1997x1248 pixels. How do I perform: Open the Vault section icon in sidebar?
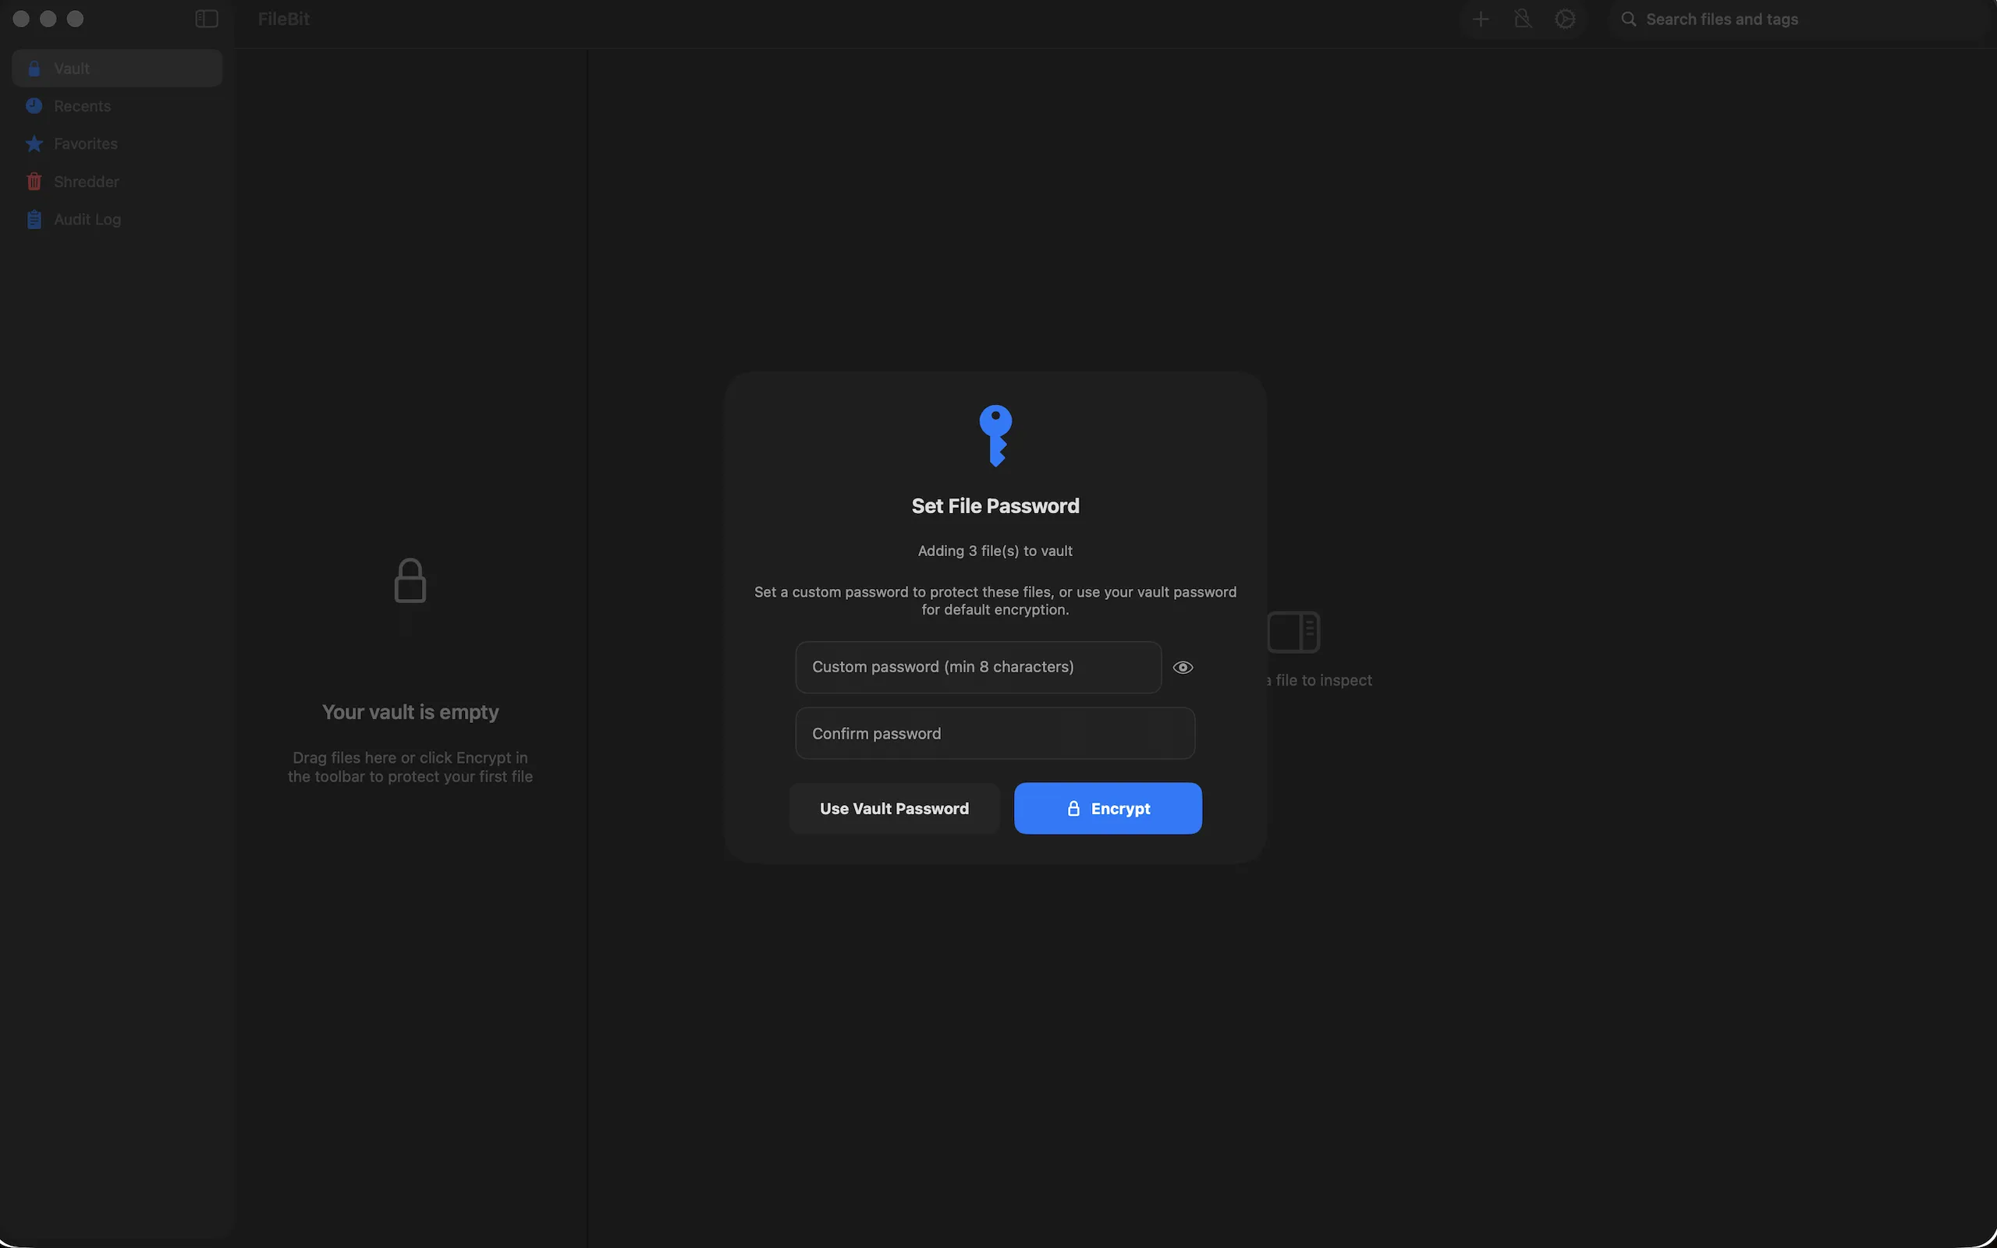34,68
